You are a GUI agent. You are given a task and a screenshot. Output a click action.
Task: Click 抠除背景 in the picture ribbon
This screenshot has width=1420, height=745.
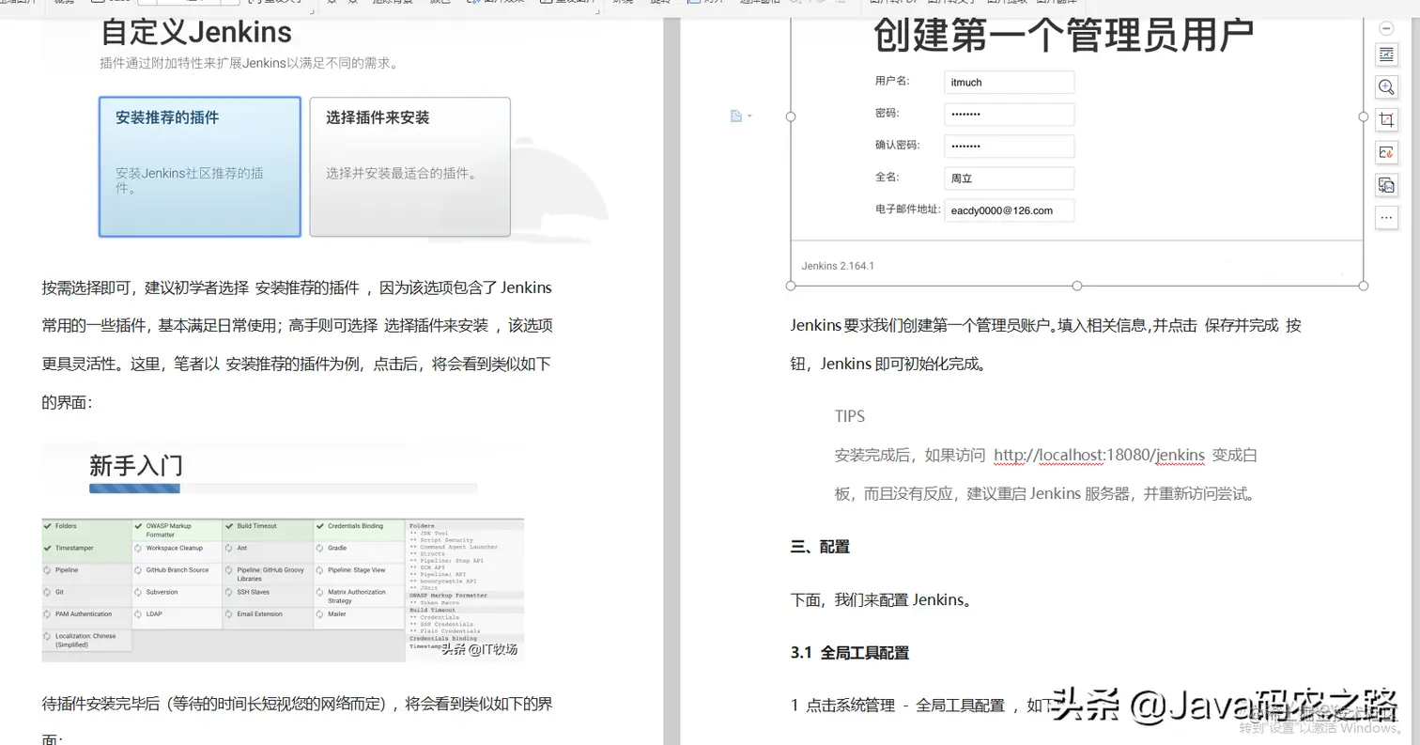[394, 4]
